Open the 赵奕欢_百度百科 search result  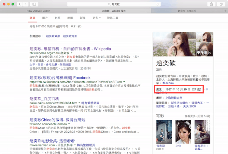tap(44, 99)
